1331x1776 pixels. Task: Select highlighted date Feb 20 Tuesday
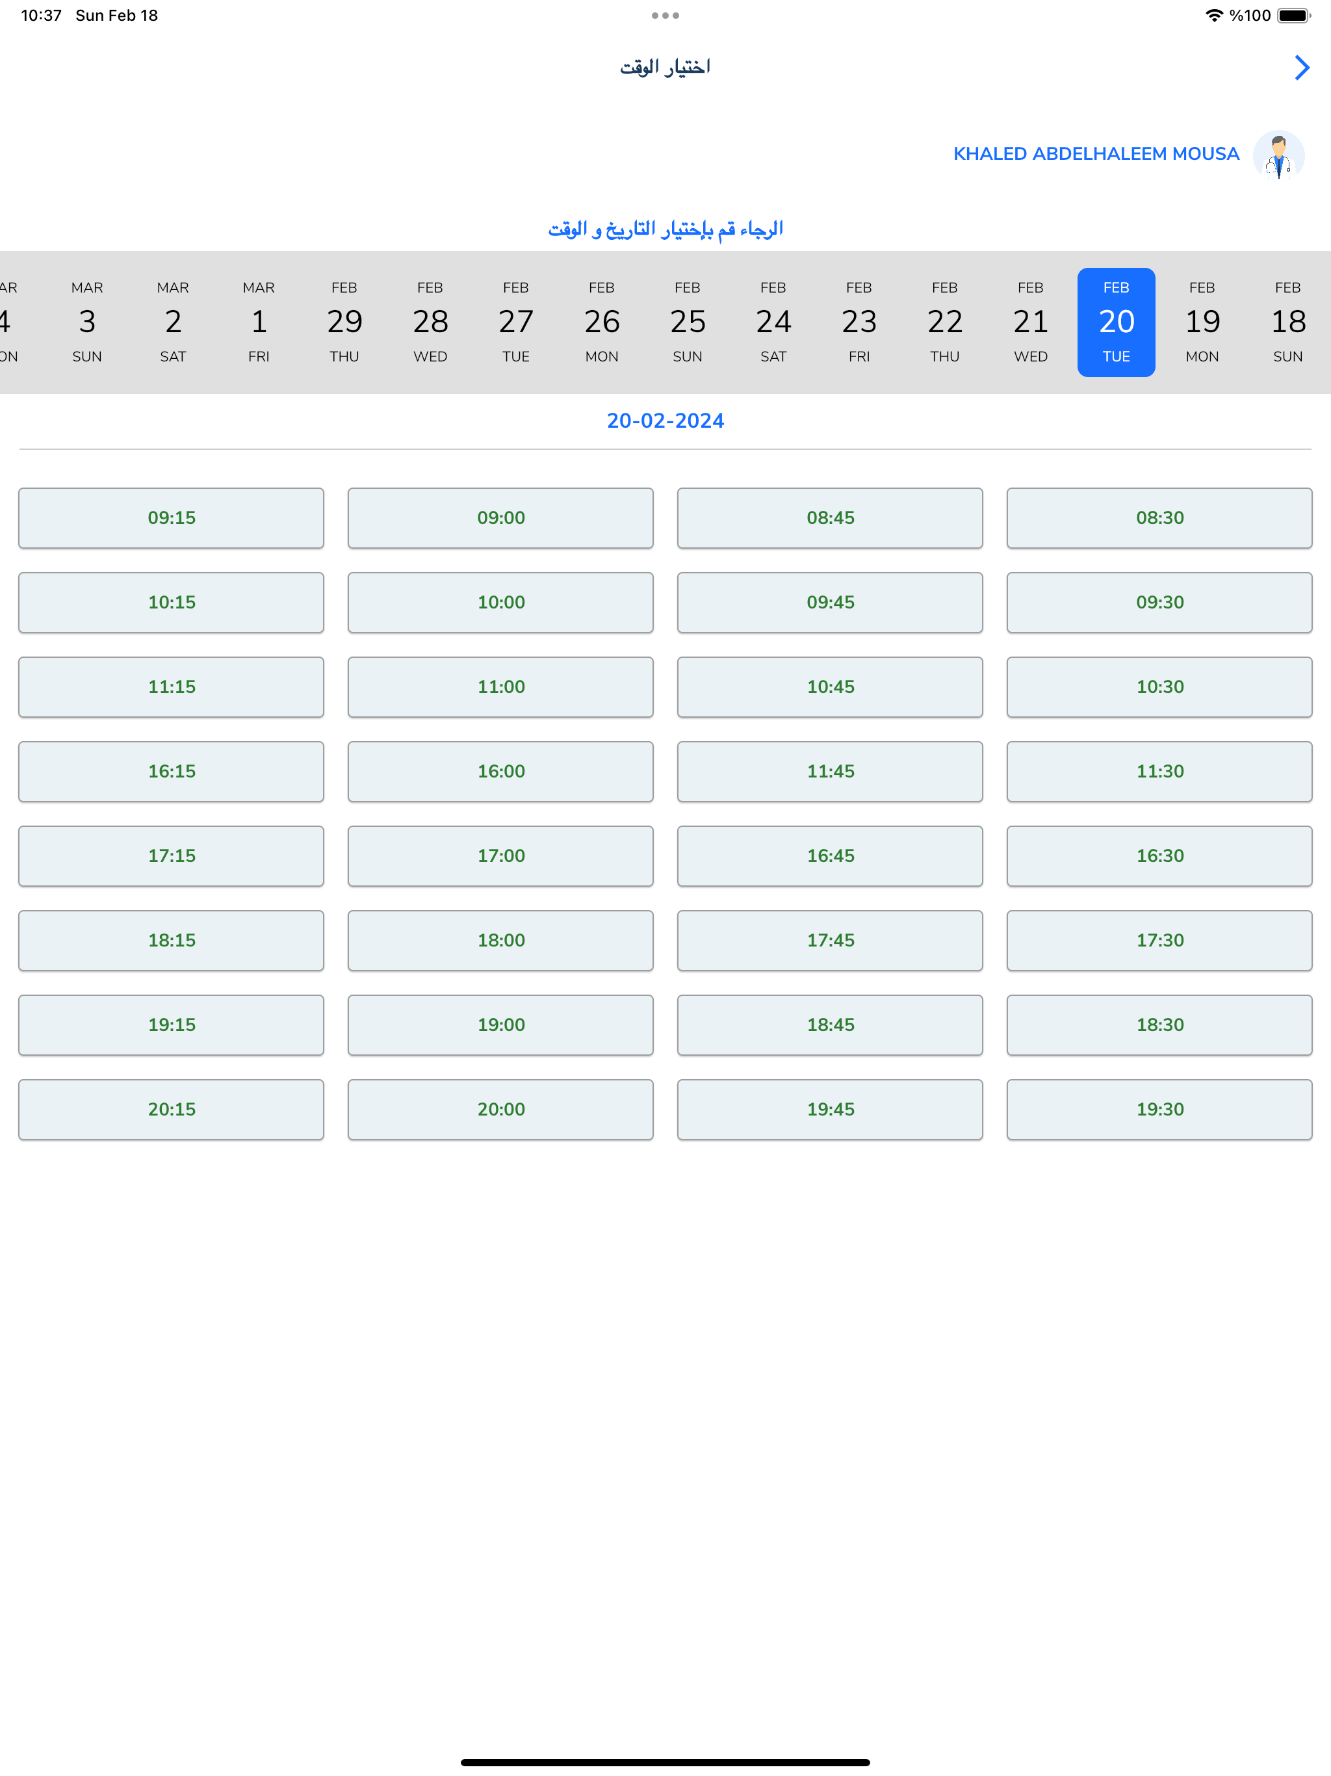[x=1116, y=322]
